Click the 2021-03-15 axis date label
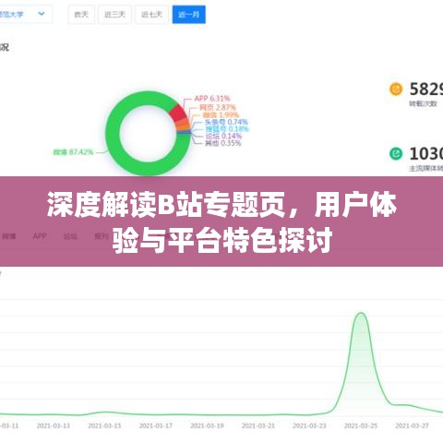443x443 pixels. pos(104,425)
